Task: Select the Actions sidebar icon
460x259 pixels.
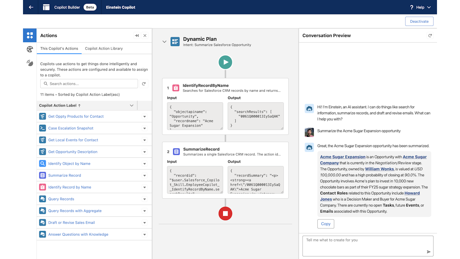Action: tap(30, 35)
